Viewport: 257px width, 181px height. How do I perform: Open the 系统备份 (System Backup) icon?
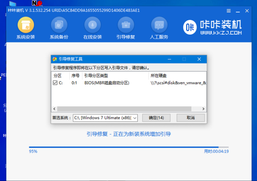tap(59, 26)
